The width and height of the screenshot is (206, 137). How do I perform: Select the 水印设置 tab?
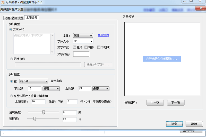coord(32,18)
